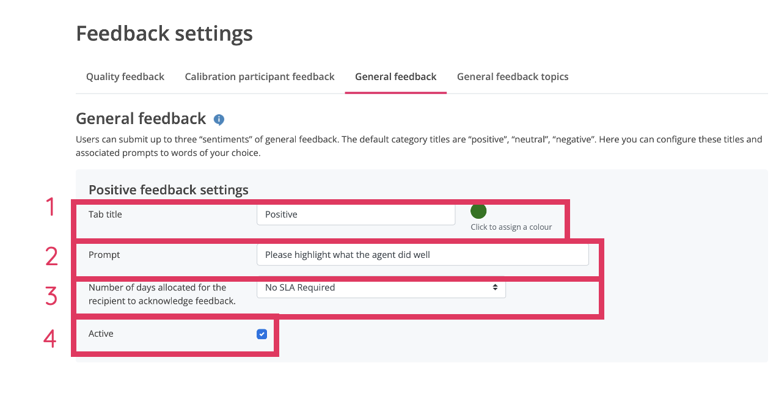Click the Prompt field label
This screenshot has height=396, width=776.
(x=104, y=255)
